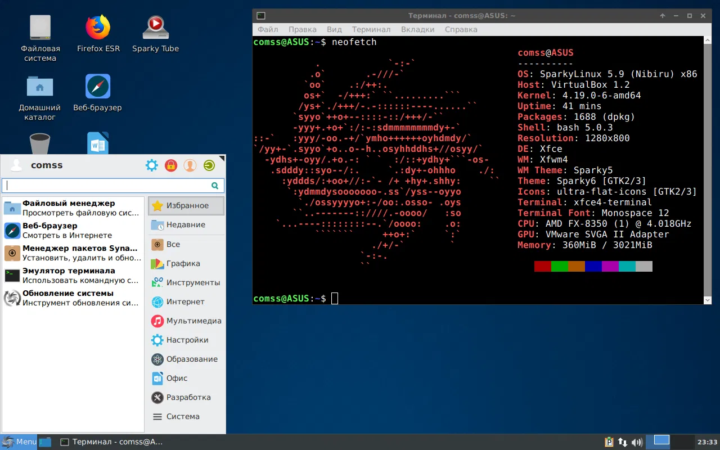
Task: Launch Sparky Tube from desktop
Action: pyautogui.click(x=155, y=34)
